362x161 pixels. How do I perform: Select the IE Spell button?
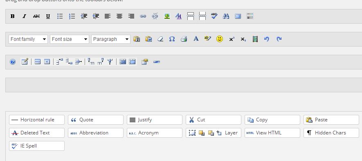pyautogui.click(x=37, y=146)
